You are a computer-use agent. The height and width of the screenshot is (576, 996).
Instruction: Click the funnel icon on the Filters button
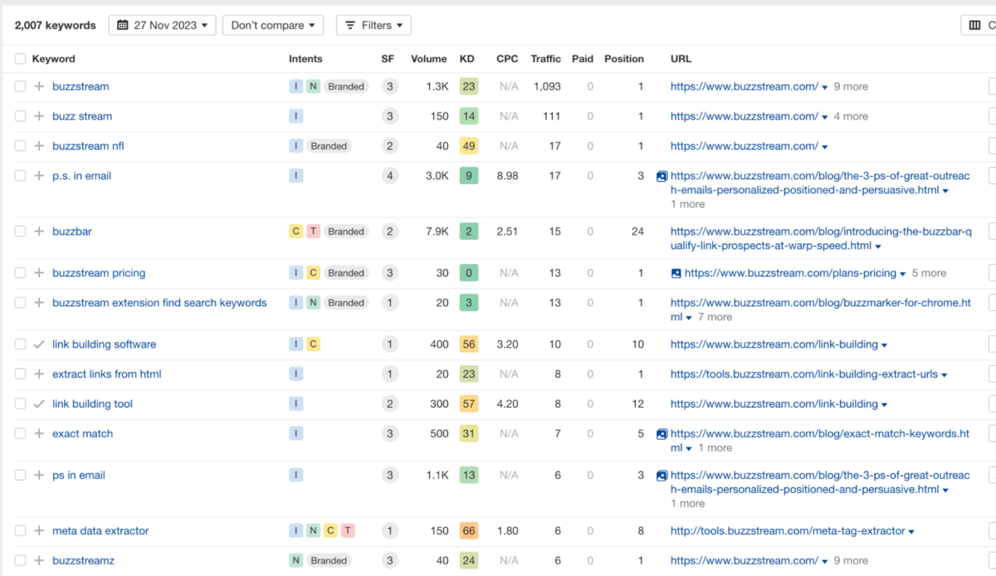point(350,25)
